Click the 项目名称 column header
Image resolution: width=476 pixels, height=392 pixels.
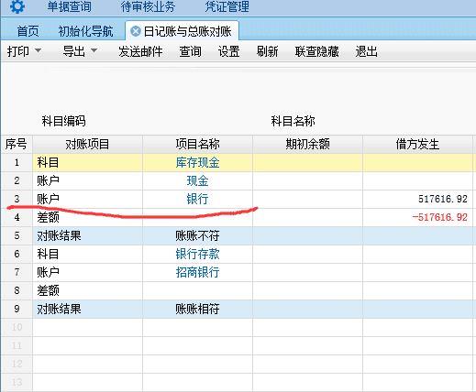tap(197, 144)
